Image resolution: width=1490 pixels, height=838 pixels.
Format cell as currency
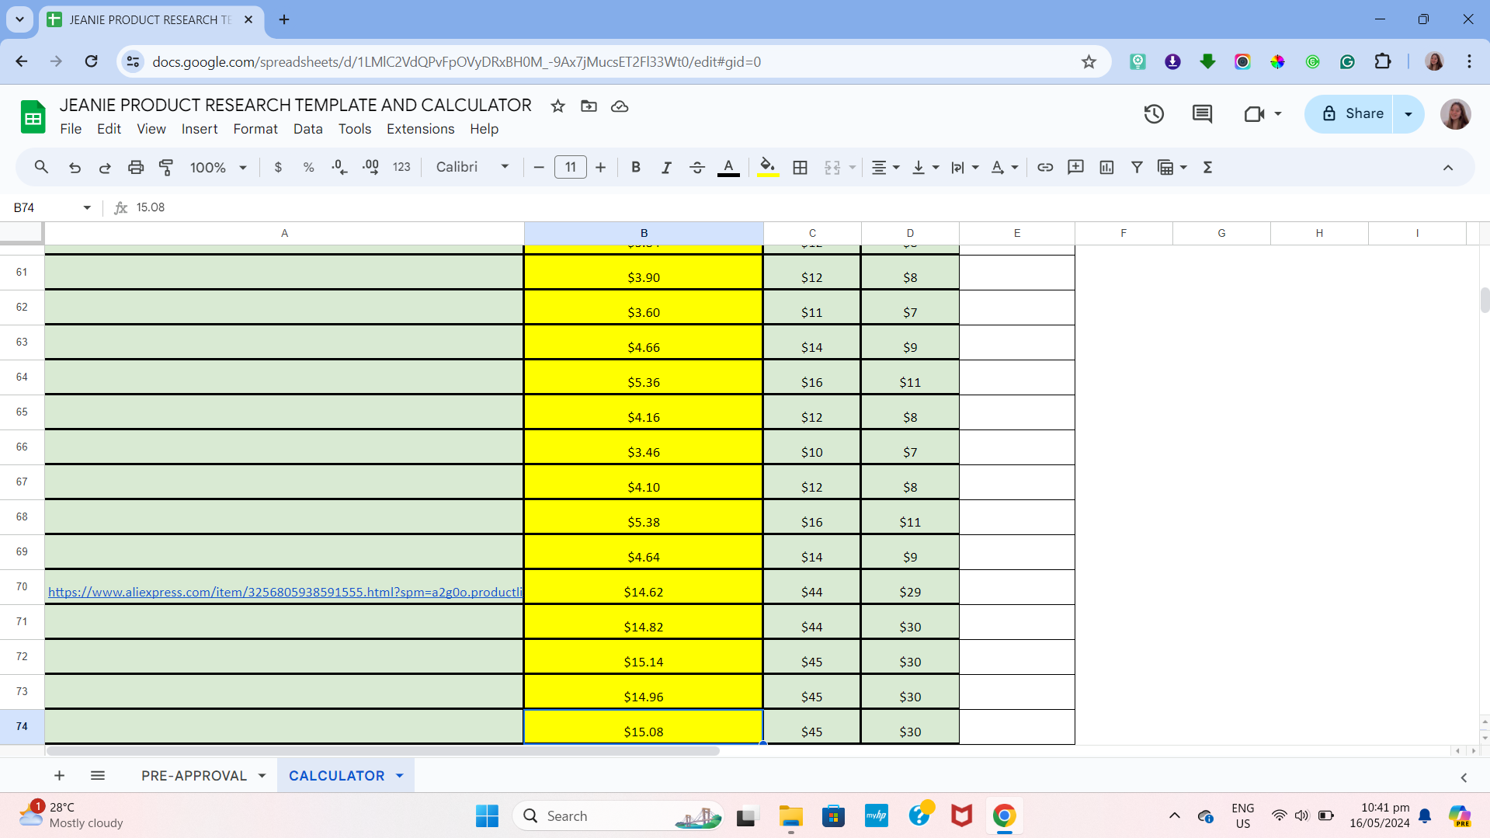pyautogui.click(x=278, y=167)
